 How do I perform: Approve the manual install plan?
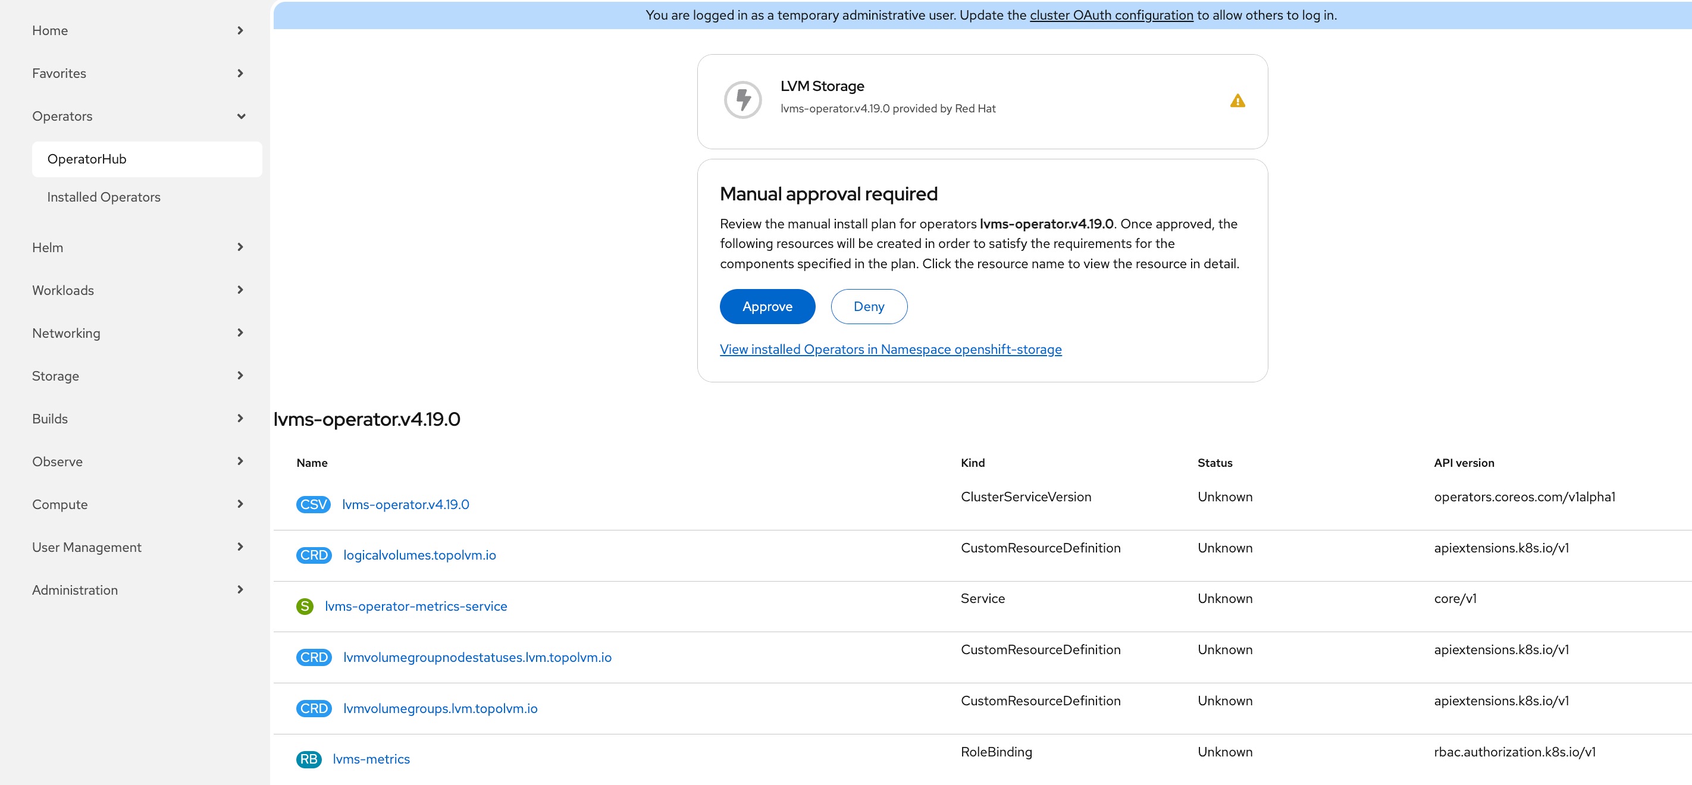(767, 306)
